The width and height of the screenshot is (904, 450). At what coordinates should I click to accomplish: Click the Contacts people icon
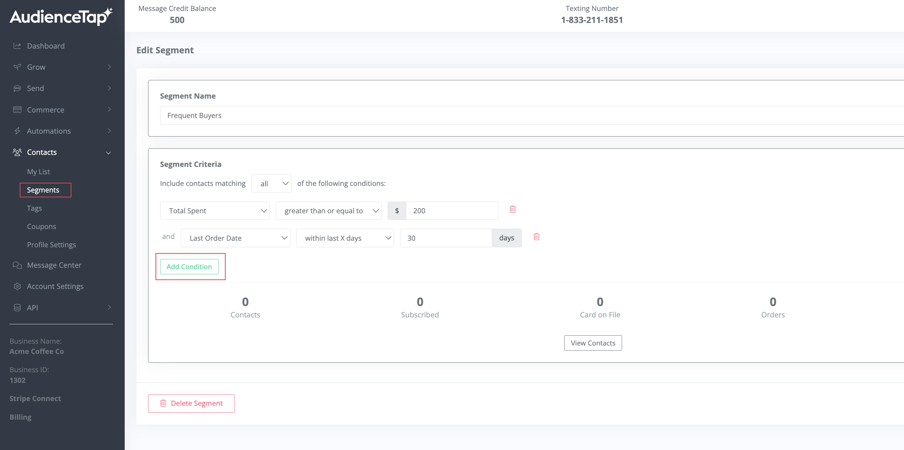coord(17,152)
